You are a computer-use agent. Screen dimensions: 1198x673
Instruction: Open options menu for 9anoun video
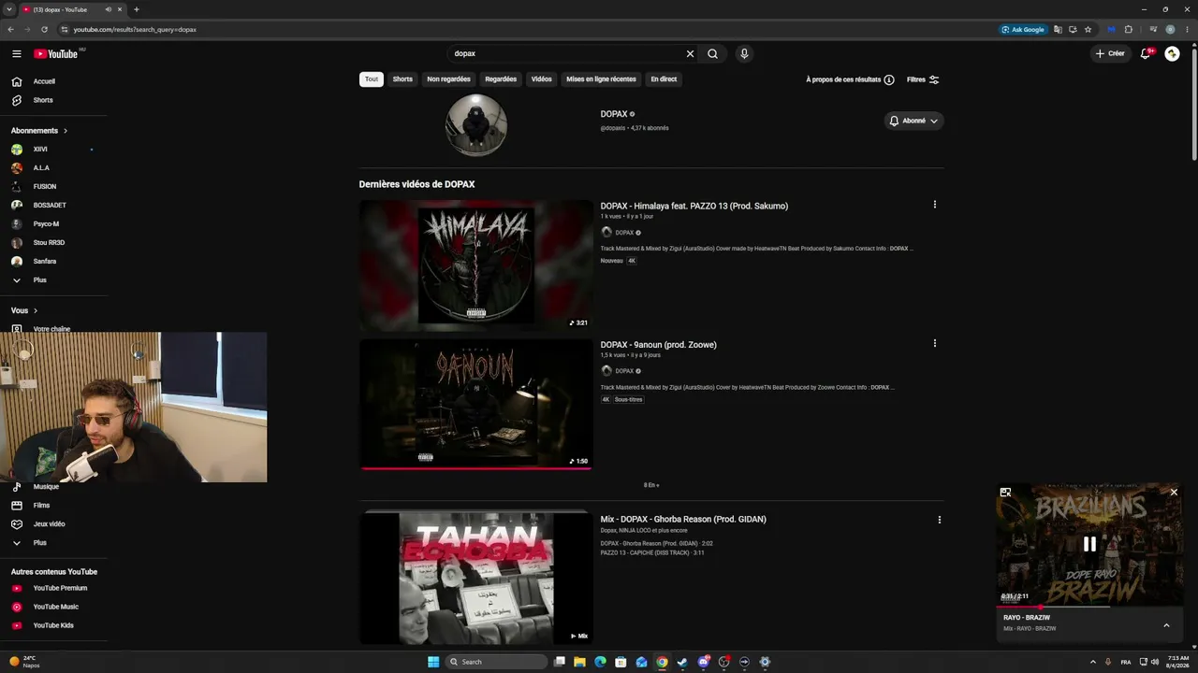pos(934,343)
